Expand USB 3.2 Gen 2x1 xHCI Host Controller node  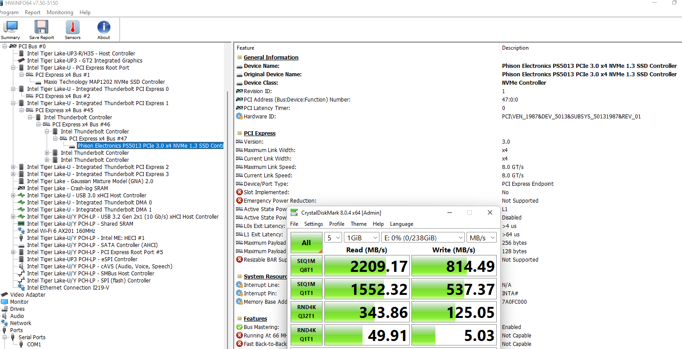(13, 216)
